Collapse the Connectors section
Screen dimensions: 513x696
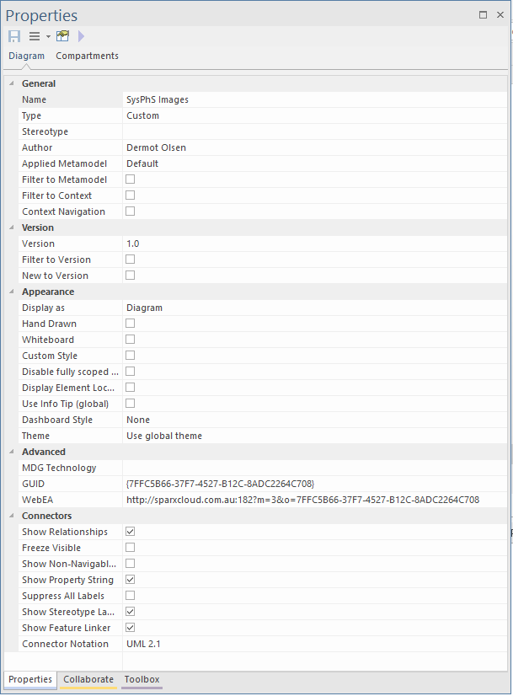coord(11,516)
